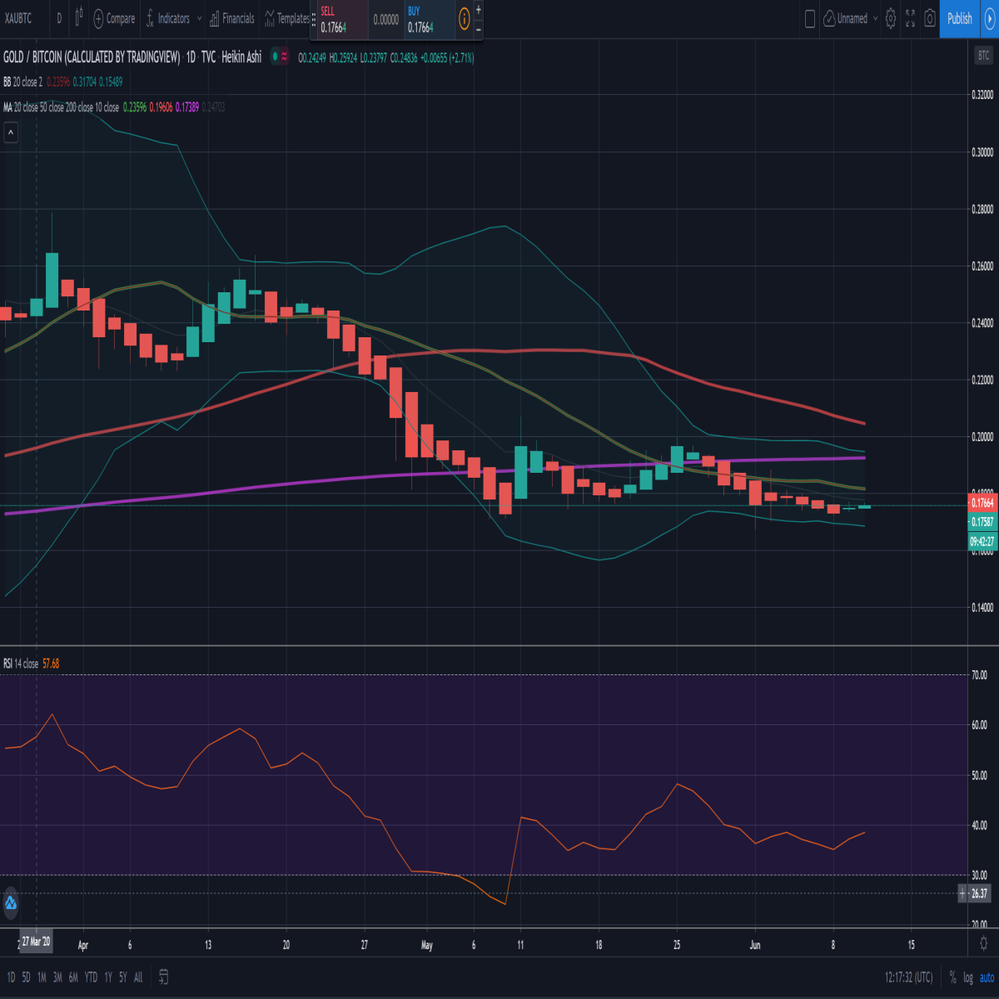Open indicator Templates
The image size is (999, 999).
pos(286,18)
